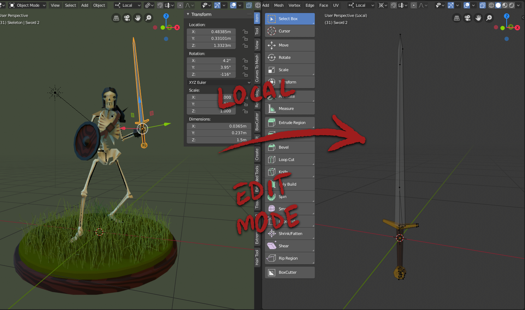
Task: Click the Rotation X value field
Action: pos(211,61)
